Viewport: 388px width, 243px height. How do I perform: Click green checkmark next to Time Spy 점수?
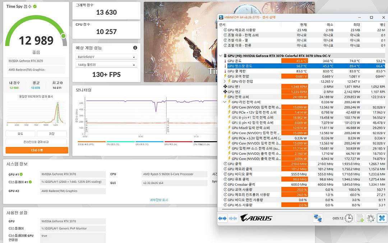(35, 6)
